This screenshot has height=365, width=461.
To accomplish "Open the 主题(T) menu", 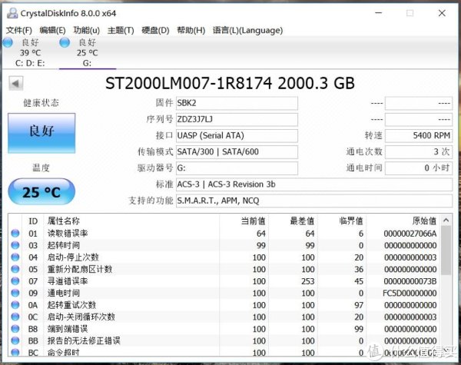I will (121, 30).
